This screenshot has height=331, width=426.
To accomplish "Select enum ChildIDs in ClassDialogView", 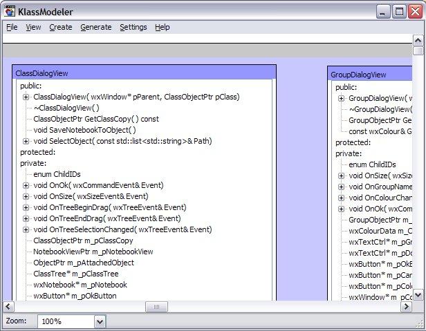I will coord(57,174).
